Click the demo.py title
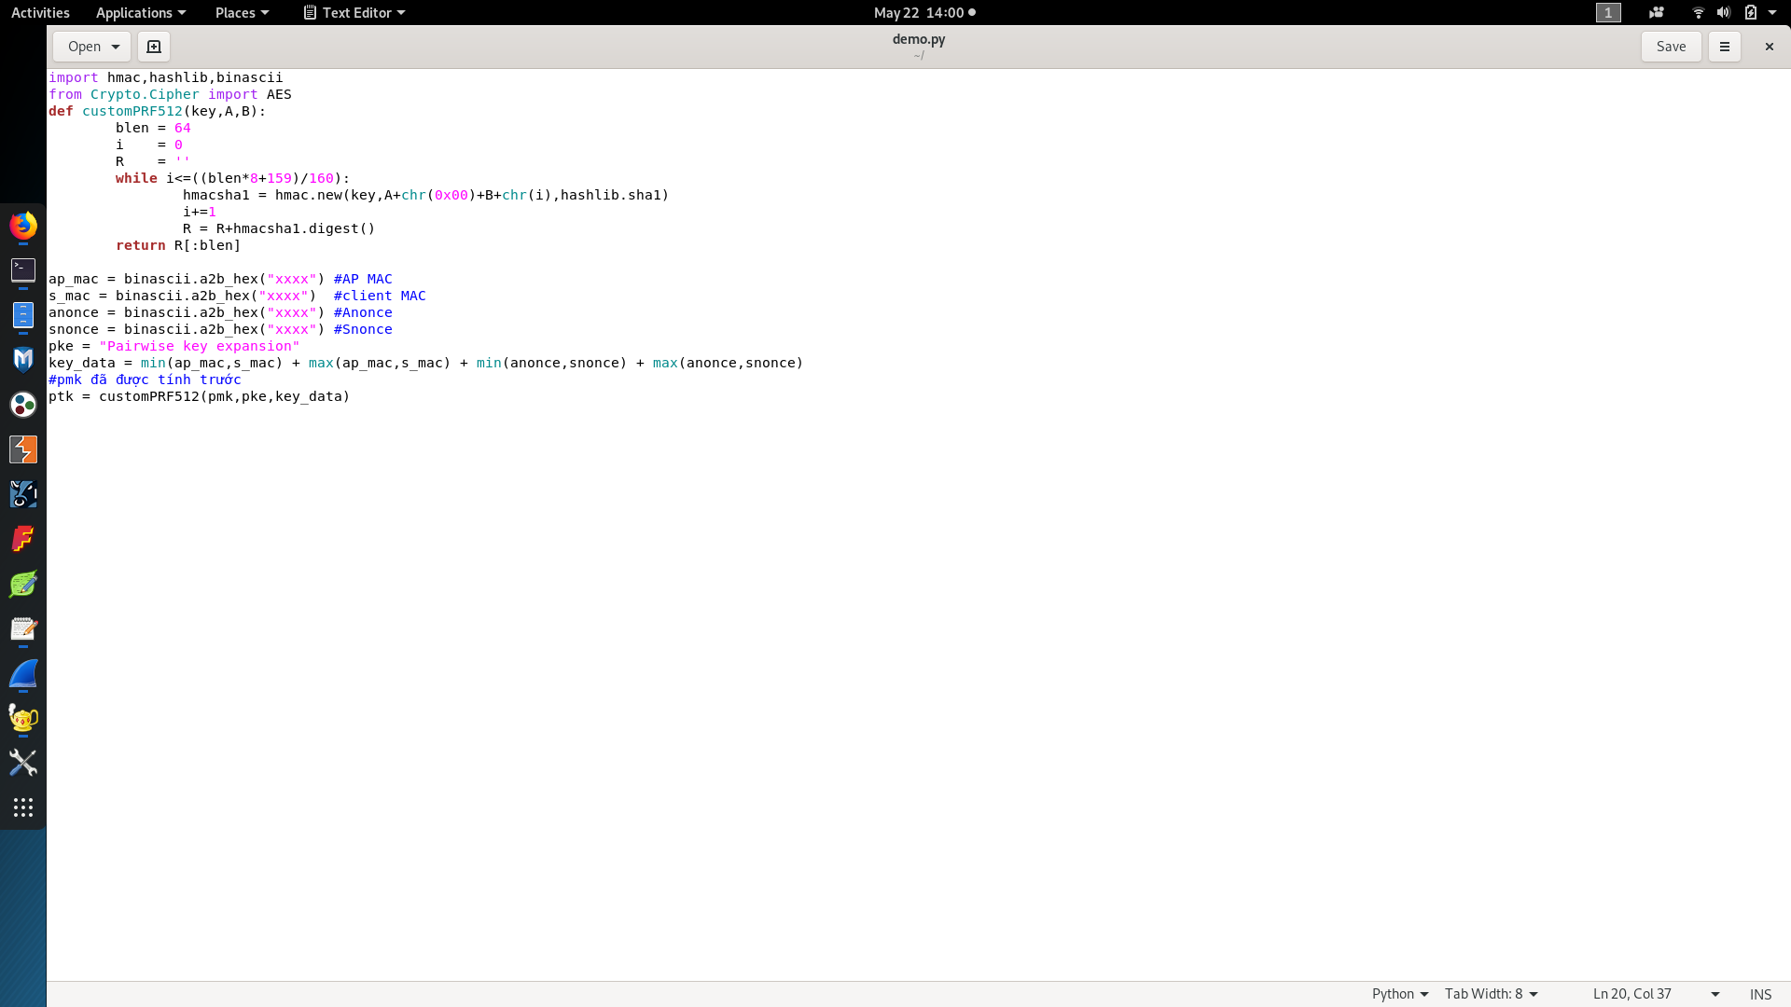The width and height of the screenshot is (1791, 1007). click(919, 39)
